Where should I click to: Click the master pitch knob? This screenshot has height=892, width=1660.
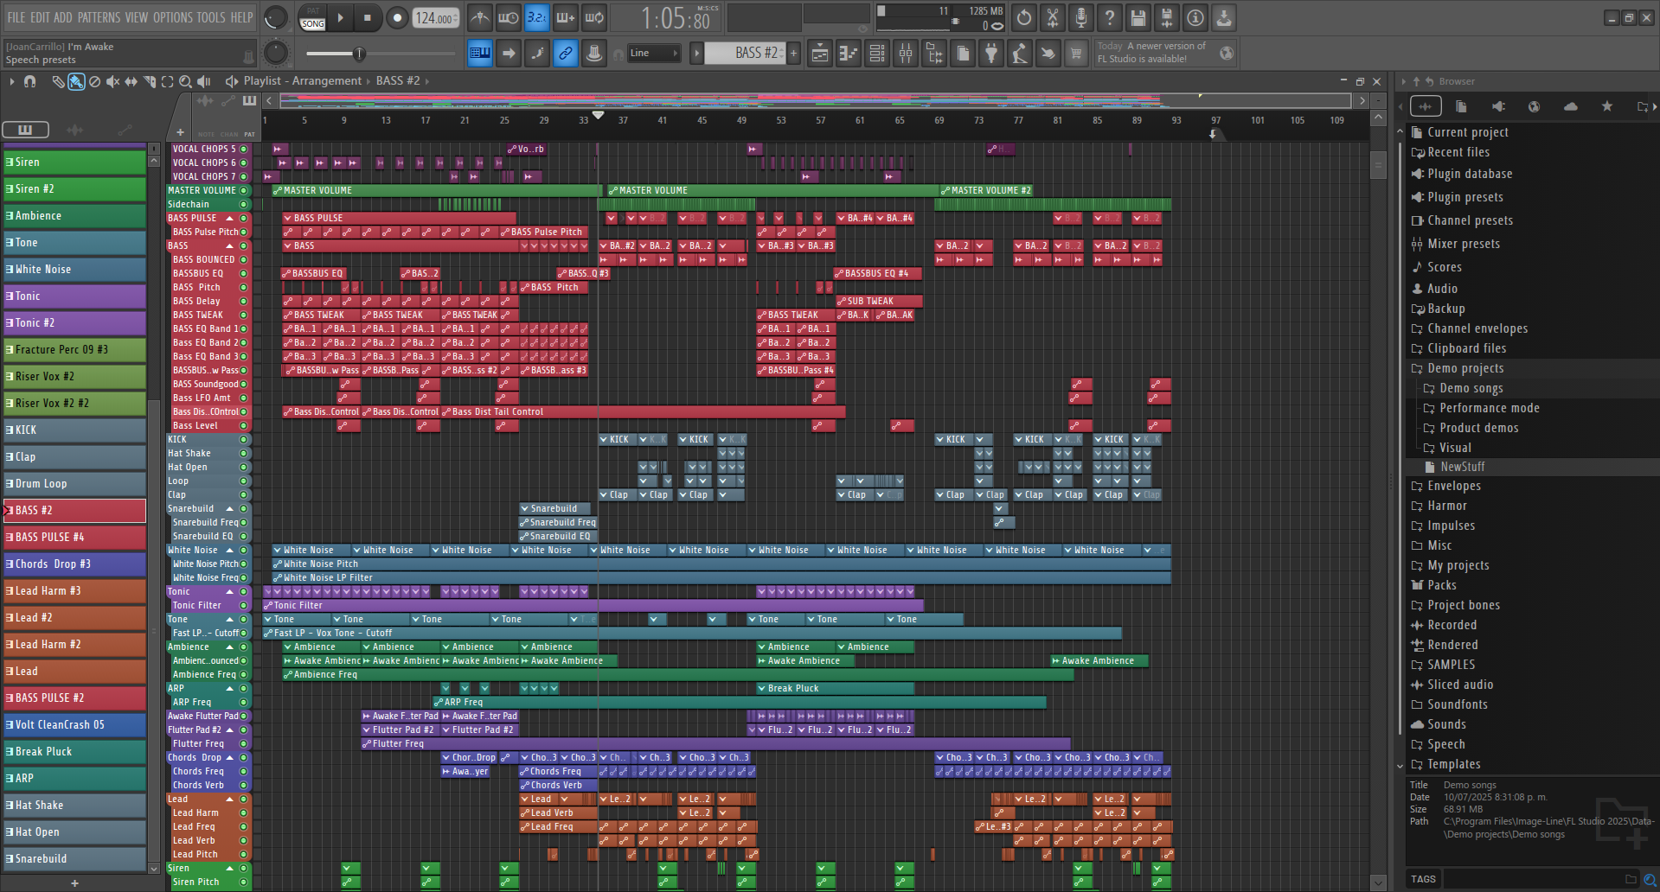(275, 54)
